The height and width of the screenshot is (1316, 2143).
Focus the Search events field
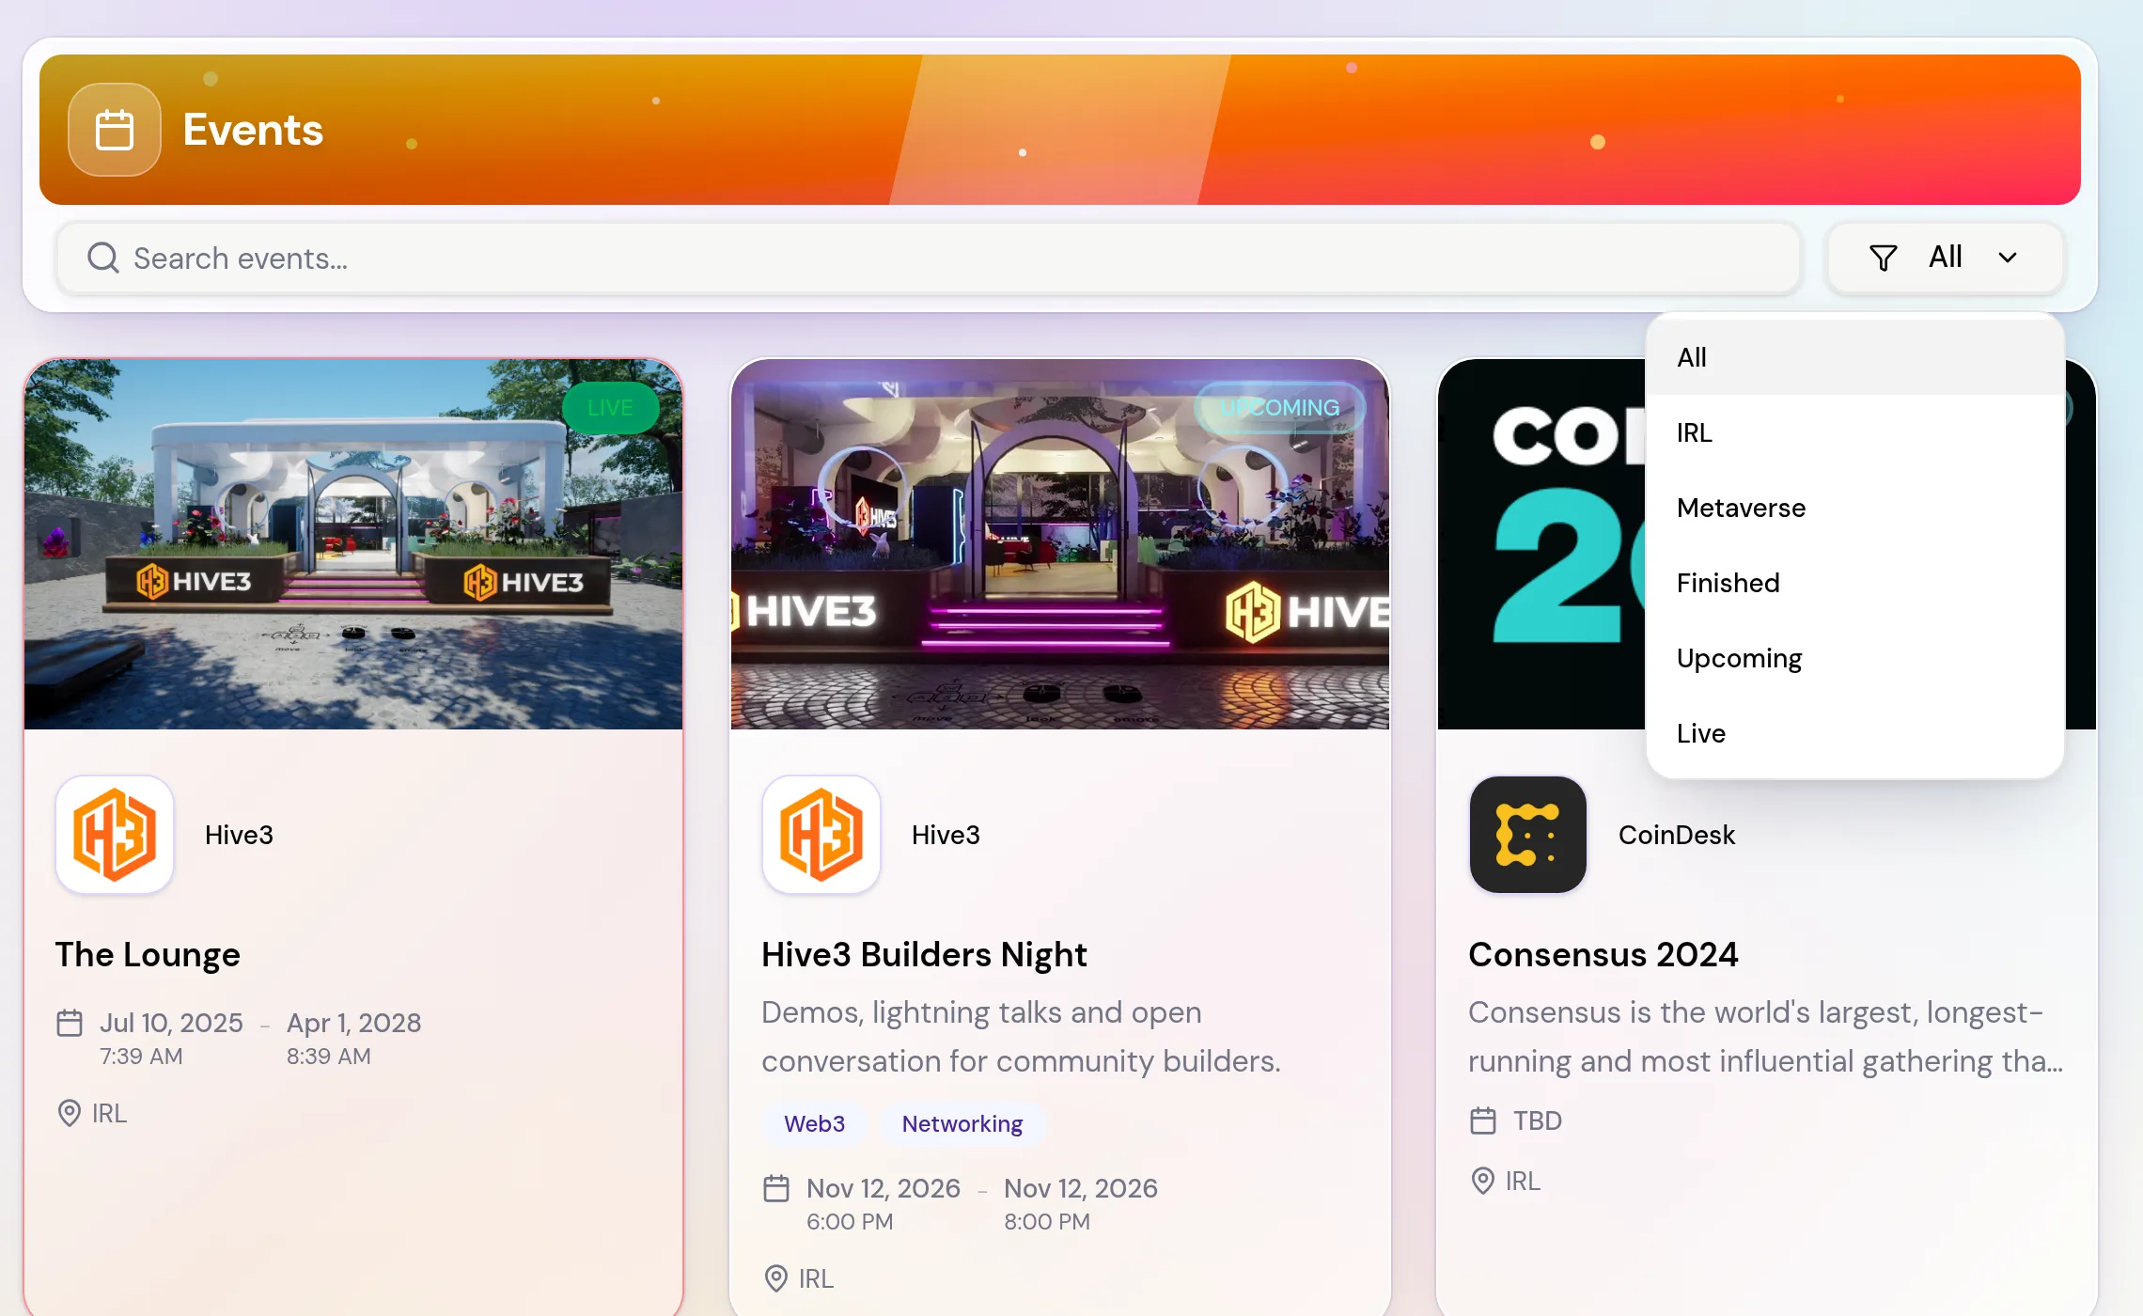(929, 258)
